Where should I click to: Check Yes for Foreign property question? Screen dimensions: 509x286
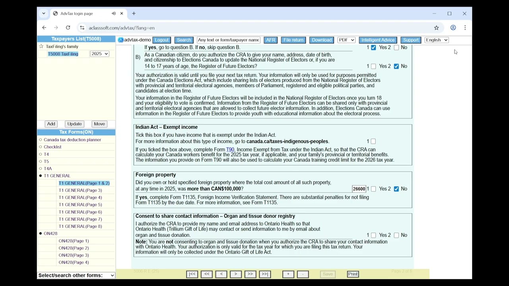coord(373,189)
